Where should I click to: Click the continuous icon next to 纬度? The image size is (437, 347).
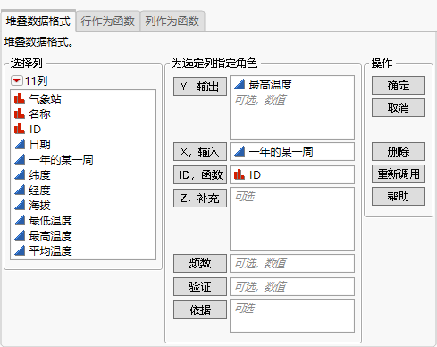click(20, 174)
